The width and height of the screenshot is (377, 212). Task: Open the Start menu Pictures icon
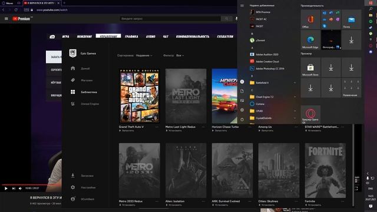point(242,101)
